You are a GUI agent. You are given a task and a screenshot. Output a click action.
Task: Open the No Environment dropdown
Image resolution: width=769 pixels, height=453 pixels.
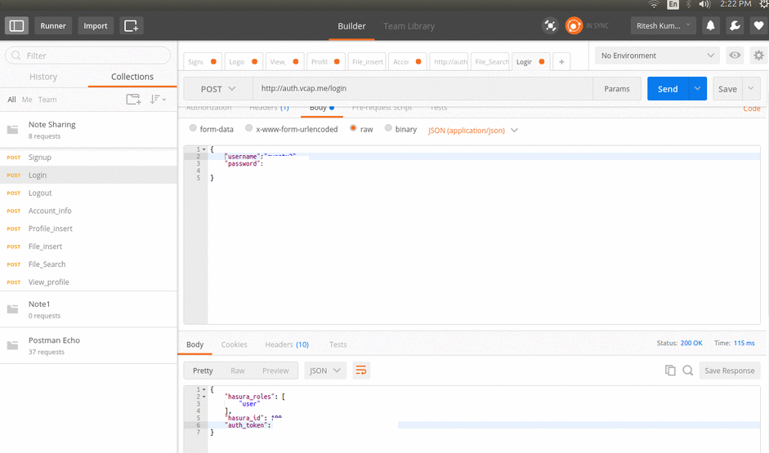click(x=657, y=56)
